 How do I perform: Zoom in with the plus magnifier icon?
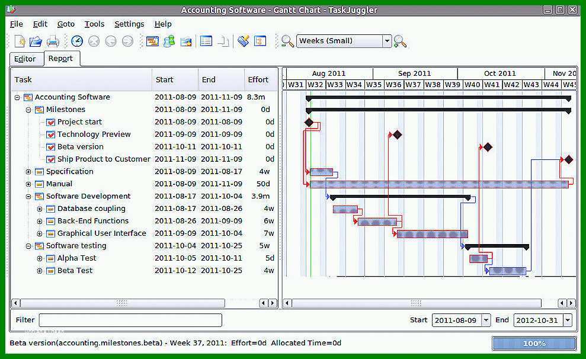pyautogui.click(x=400, y=41)
